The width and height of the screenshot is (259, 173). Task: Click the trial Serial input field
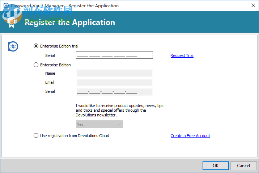pyautogui.click(x=114, y=55)
